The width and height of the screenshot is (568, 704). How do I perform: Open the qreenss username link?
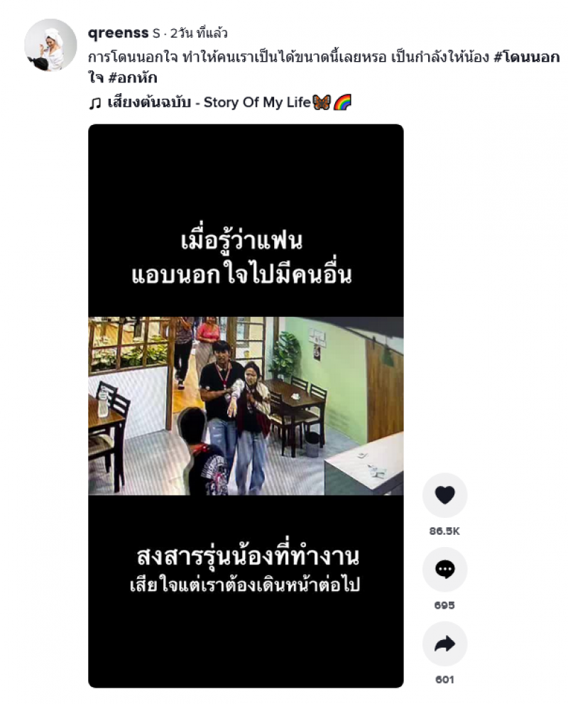[119, 33]
